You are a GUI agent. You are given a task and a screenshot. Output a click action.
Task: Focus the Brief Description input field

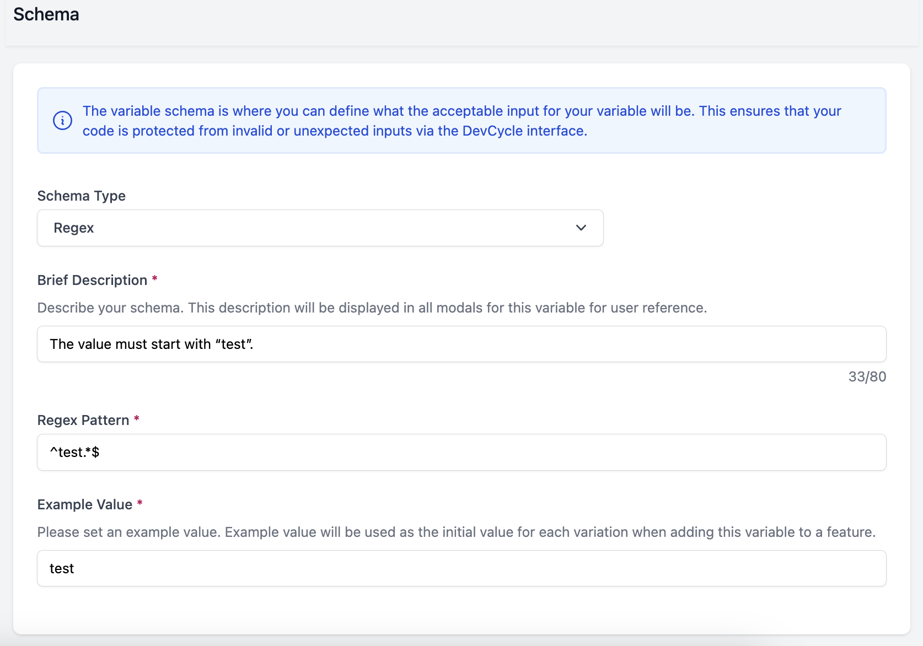tap(461, 344)
